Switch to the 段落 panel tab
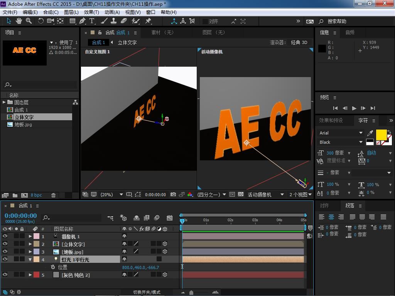The width and height of the screenshot is (395, 296). click(x=350, y=206)
